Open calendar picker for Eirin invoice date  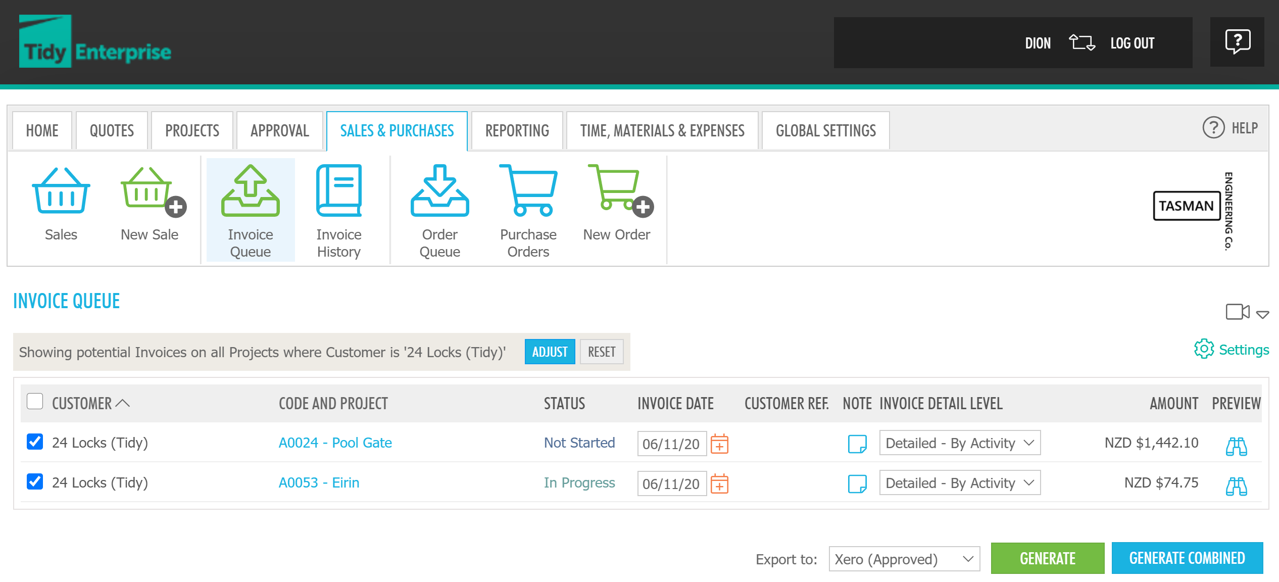[719, 484]
